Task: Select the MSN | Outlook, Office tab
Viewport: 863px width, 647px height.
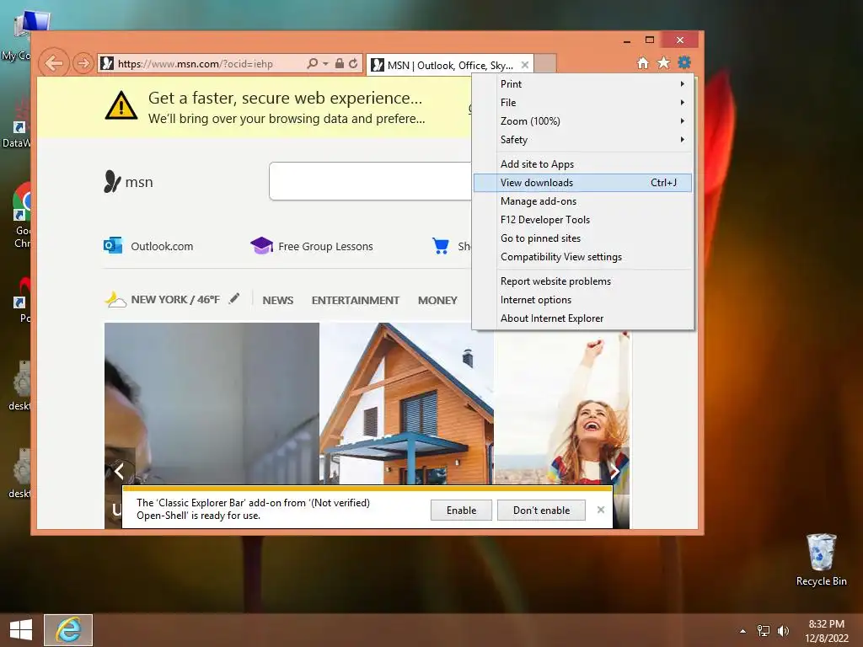Action: [450, 65]
